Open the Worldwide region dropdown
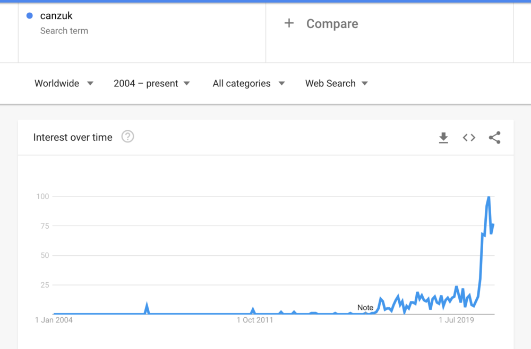Screen dimensions: 531x349 pos(64,84)
